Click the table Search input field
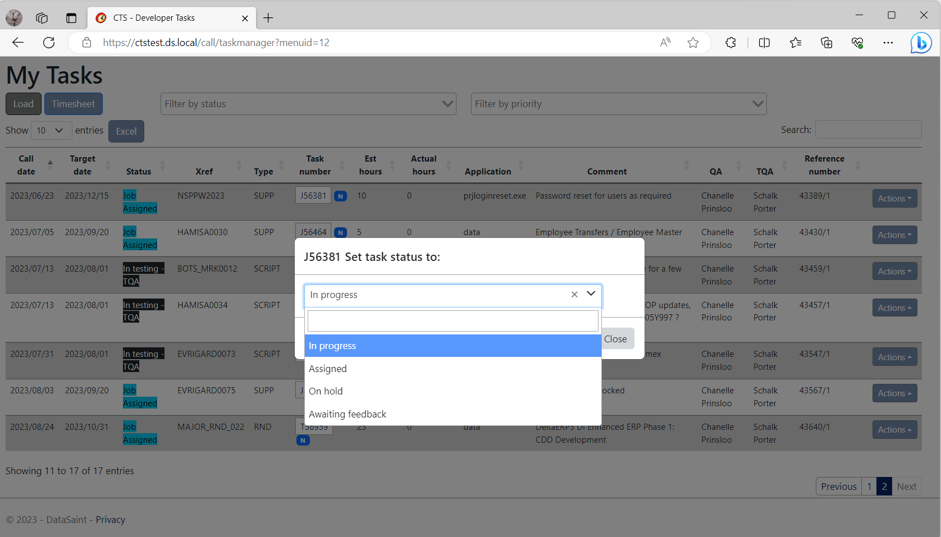Image resolution: width=941 pixels, height=537 pixels. tap(869, 130)
